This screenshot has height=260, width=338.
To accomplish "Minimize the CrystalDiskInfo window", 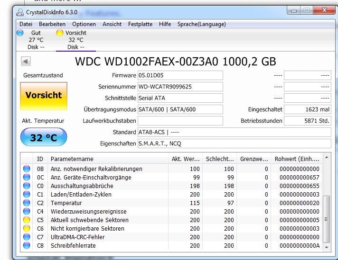I will (x=293, y=10).
